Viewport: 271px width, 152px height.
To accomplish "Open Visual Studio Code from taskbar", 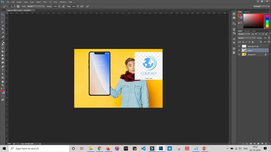I will (x=143, y=148).
